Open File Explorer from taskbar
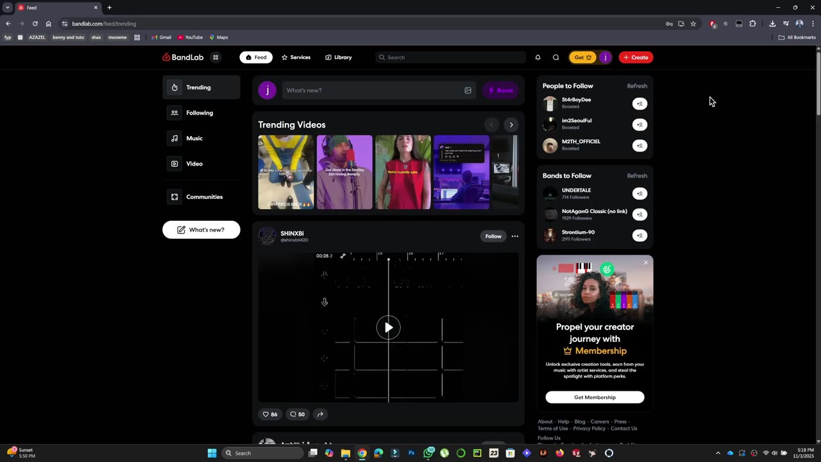The width and height of the screenshot is (821, 462). click(x=346, y=453)
